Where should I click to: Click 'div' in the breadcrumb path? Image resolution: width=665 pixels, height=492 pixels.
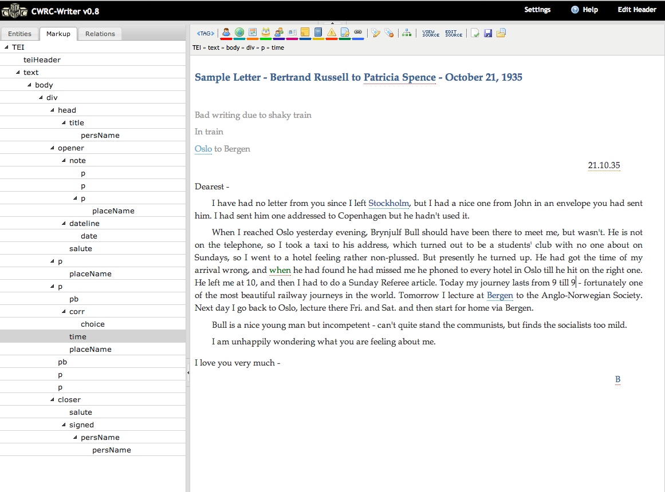250,47
